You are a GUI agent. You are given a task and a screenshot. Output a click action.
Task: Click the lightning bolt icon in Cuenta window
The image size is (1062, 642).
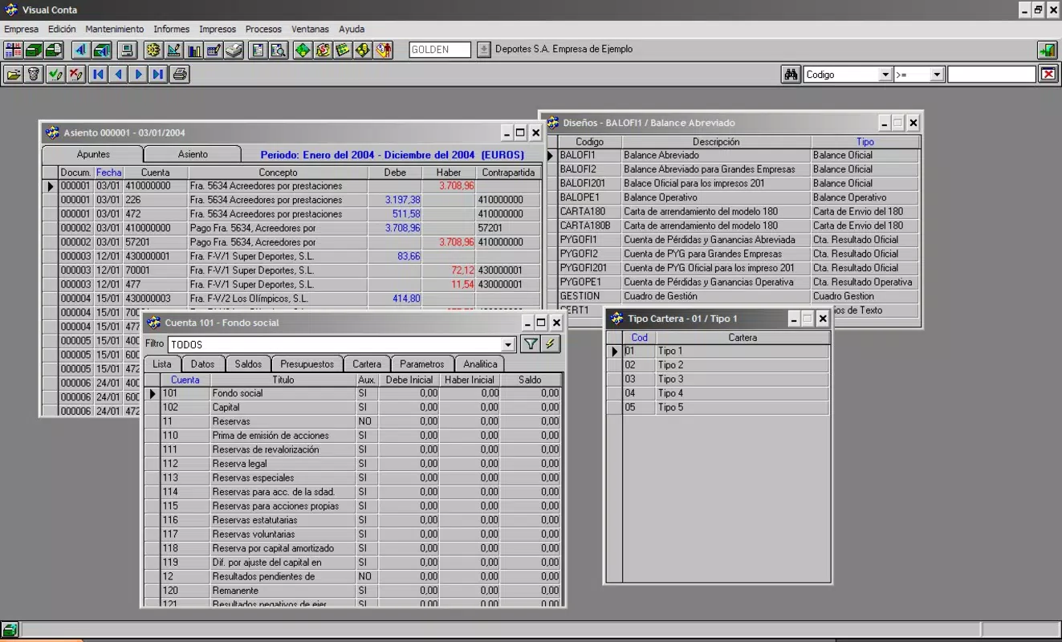551,344
